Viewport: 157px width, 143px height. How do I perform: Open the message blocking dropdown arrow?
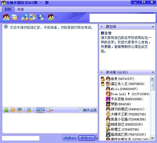pyautogui.click(x=52, y=110)
